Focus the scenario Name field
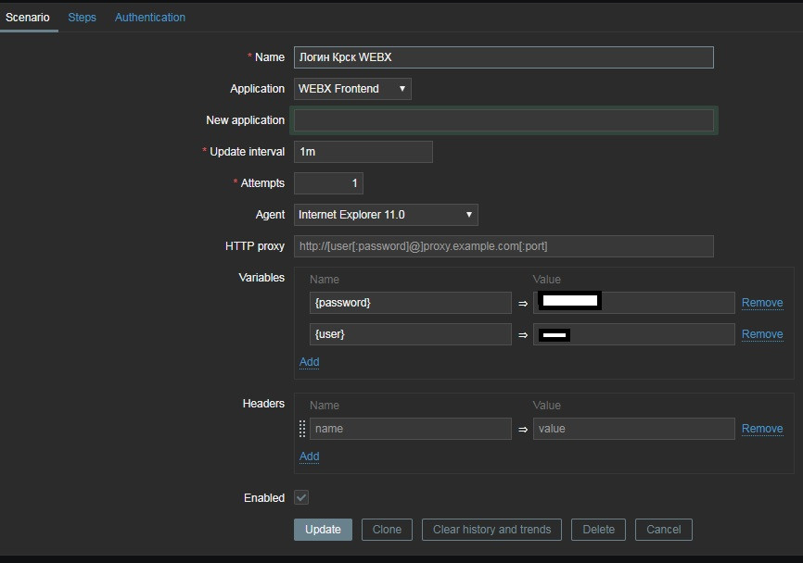Image resolution: width=803 pixels, height=563 pixels. pos(503,57)
